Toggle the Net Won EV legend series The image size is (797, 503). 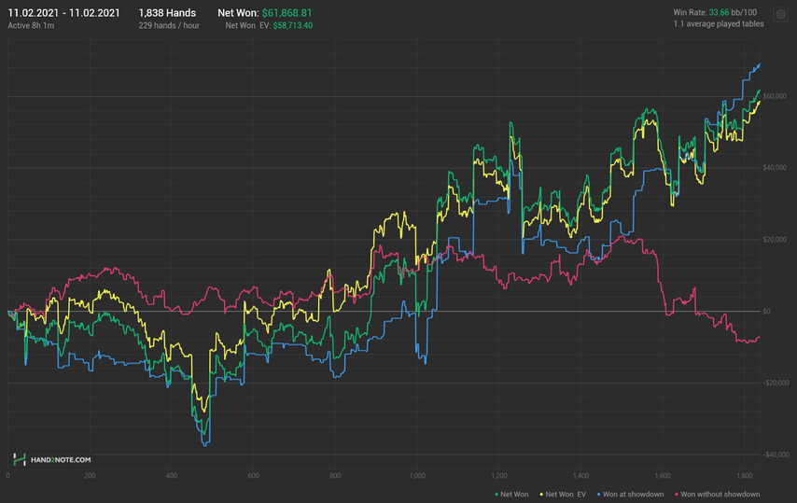563,495
